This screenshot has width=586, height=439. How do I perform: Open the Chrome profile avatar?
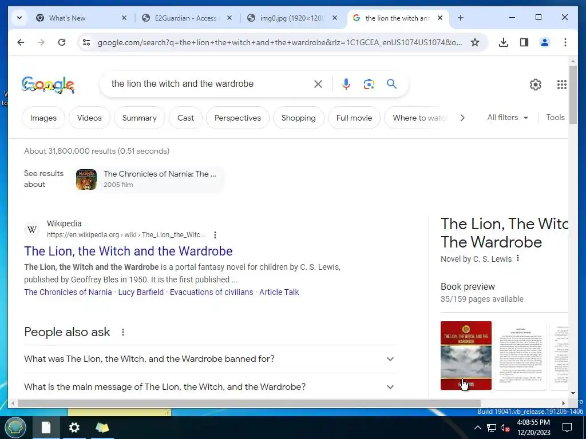tap(545, 42)
